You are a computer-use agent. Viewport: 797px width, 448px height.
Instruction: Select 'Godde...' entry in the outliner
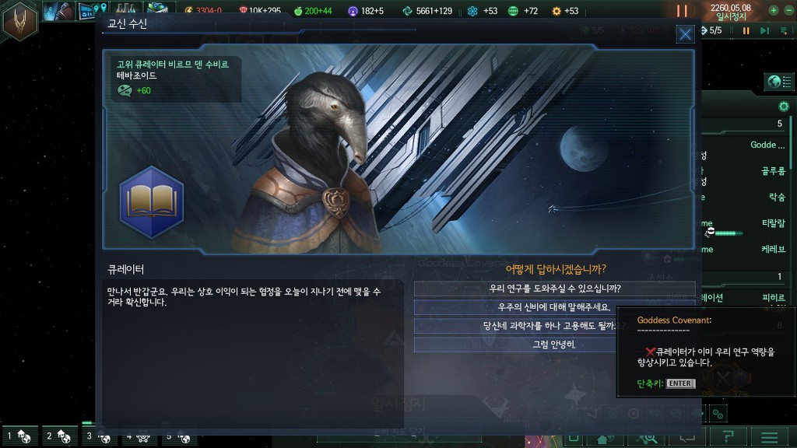pyautogui.click(x=767, y=145)
